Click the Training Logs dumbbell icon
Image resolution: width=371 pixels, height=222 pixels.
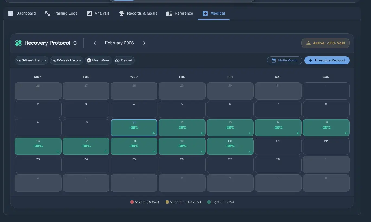(48, 14)
